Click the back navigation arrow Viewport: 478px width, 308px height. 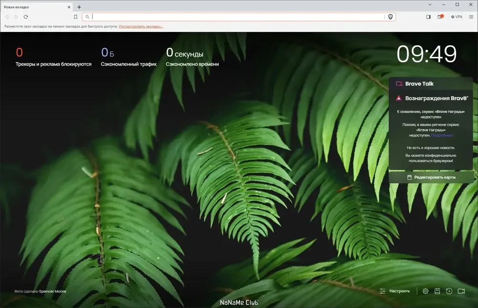pyautogui.click(x=7, y=17)
